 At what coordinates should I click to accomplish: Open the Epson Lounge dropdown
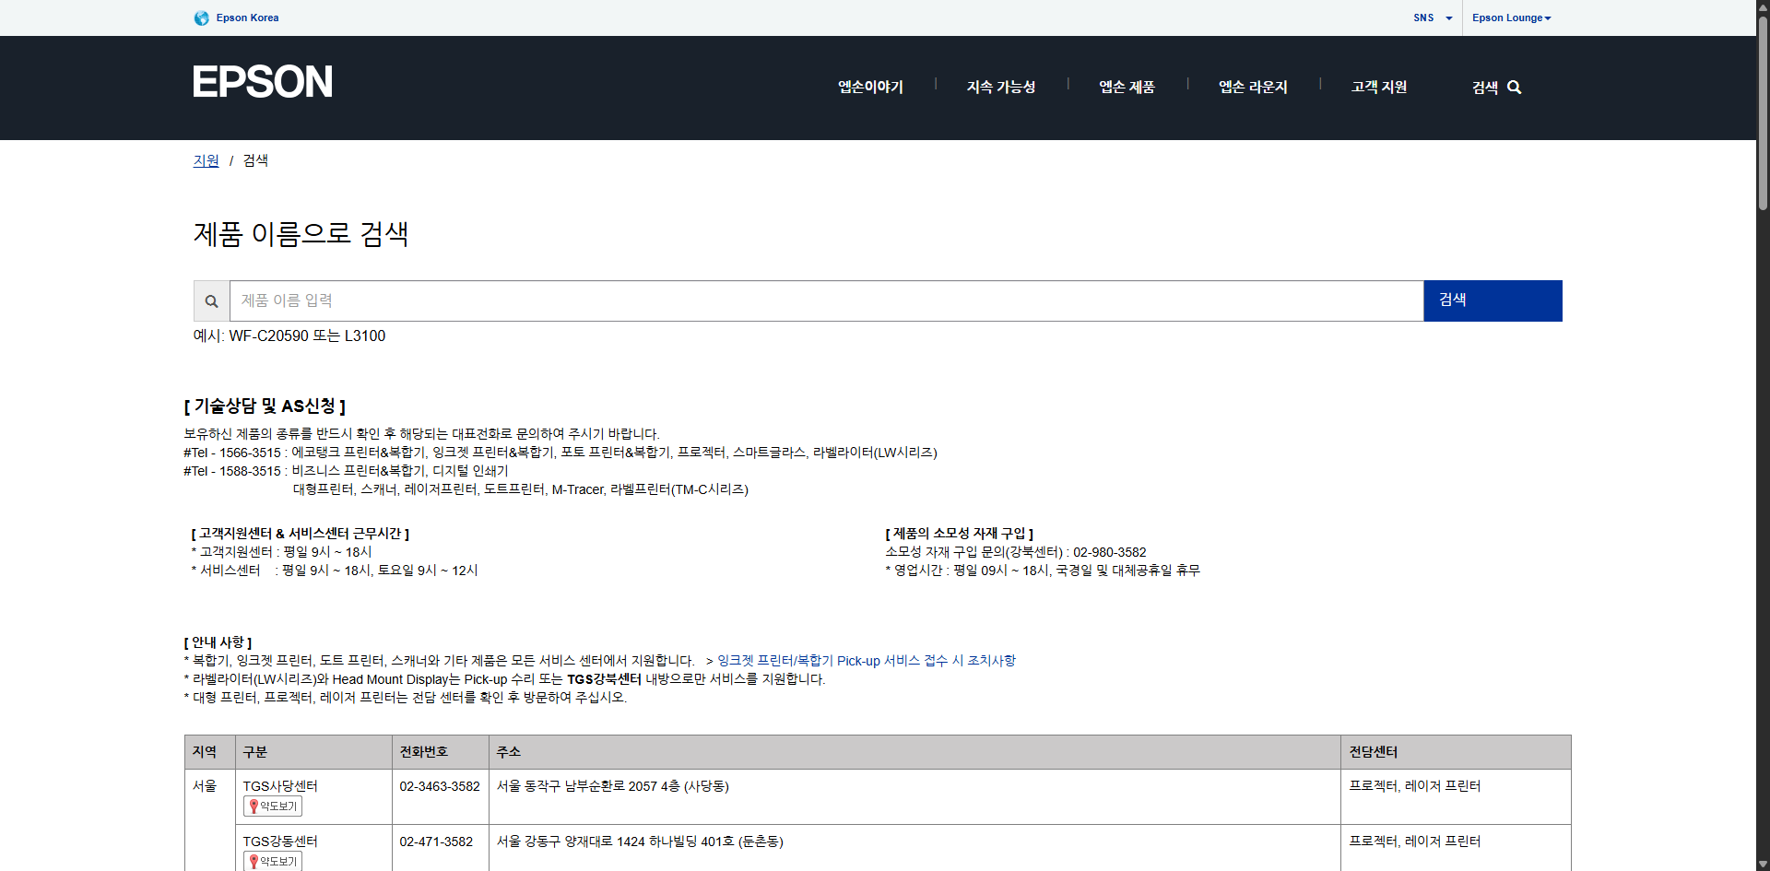(1511, 18)
